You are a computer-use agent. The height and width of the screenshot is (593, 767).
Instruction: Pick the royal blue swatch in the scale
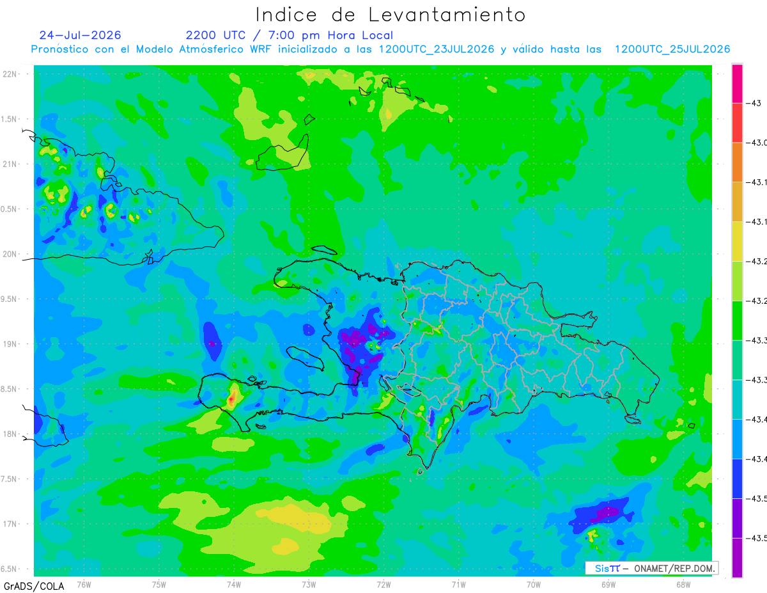click(x=737, y=479)
